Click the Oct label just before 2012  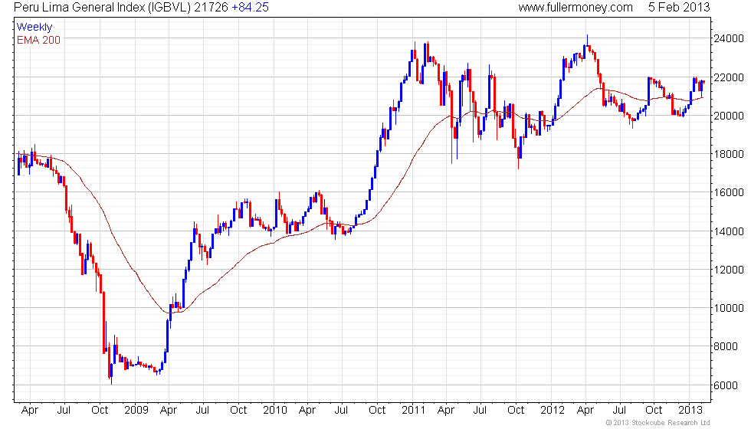click(x=516, y=411)
